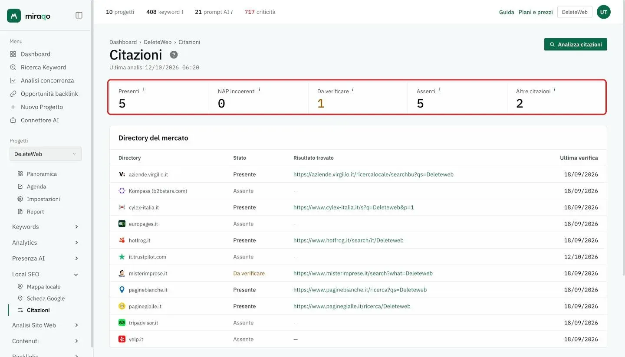Click the Kompass directory logo icon

(x=122, y=191)
